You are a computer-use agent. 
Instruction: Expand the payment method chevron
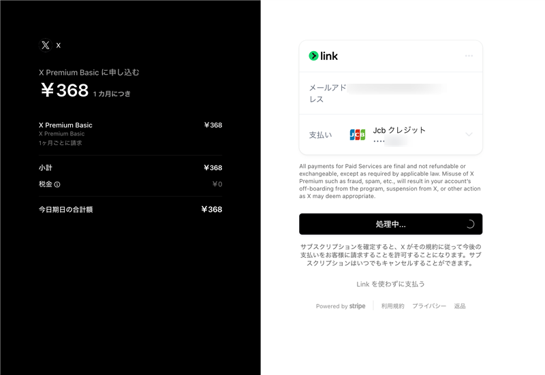point(469,134)
